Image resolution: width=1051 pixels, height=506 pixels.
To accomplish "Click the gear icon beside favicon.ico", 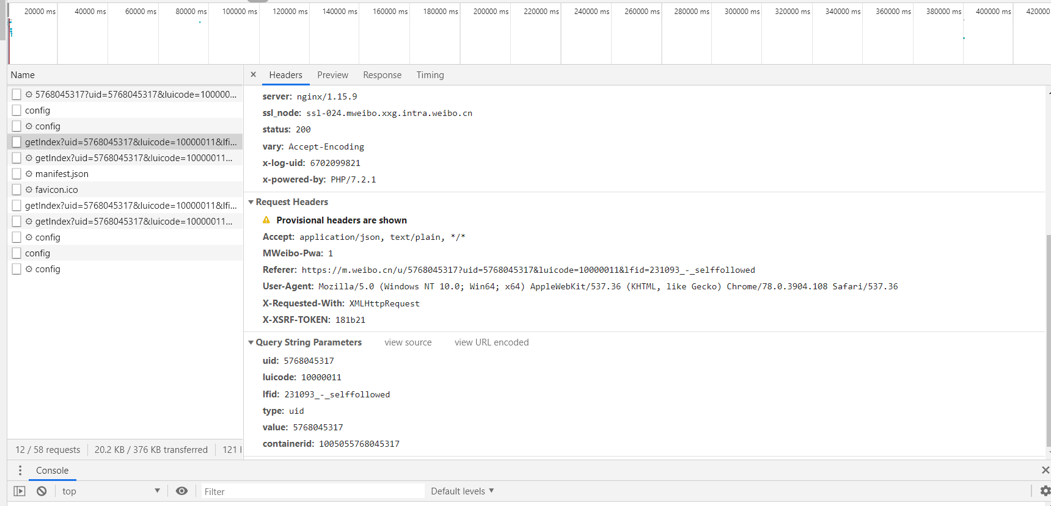I will pos(29,190).
